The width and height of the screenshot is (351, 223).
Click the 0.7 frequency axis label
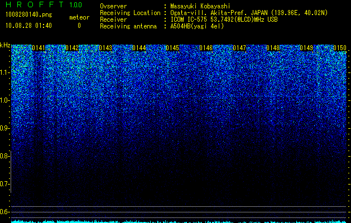(x=3, y=184)
